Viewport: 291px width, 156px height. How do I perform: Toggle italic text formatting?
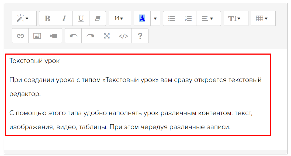64,19
